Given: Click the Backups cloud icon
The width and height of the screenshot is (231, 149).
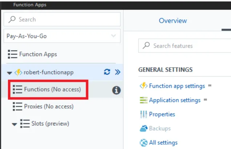Looking at the screenshot, I should [x=143, y=128].
